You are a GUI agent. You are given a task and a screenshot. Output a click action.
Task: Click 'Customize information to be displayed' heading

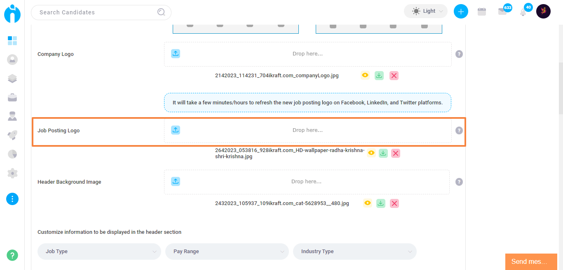pyautogui.click(x=109, y=232)
